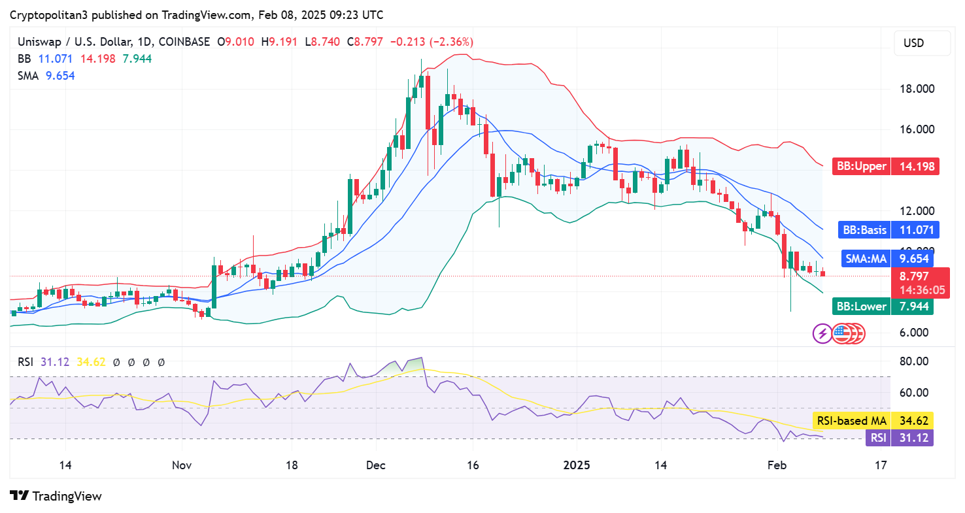
Task: Click the 17 label on time axis
Action: pyautogui.click(x=881, y=465)
